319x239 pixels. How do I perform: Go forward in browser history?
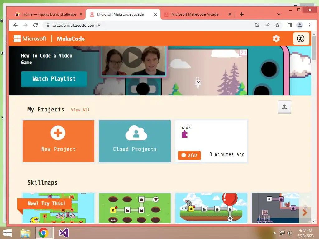click(26, 25)
